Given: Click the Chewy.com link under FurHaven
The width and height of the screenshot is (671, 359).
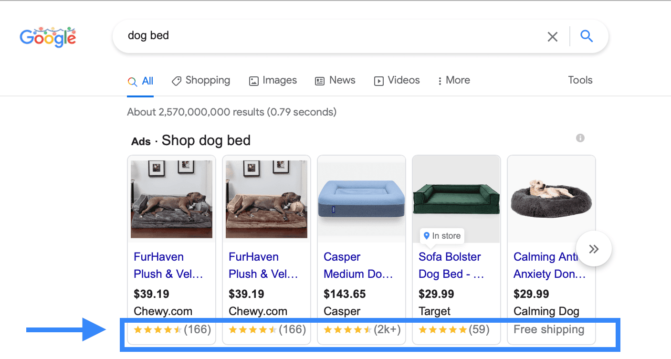Looking at the screenshot, I should [x=164, y=311].
